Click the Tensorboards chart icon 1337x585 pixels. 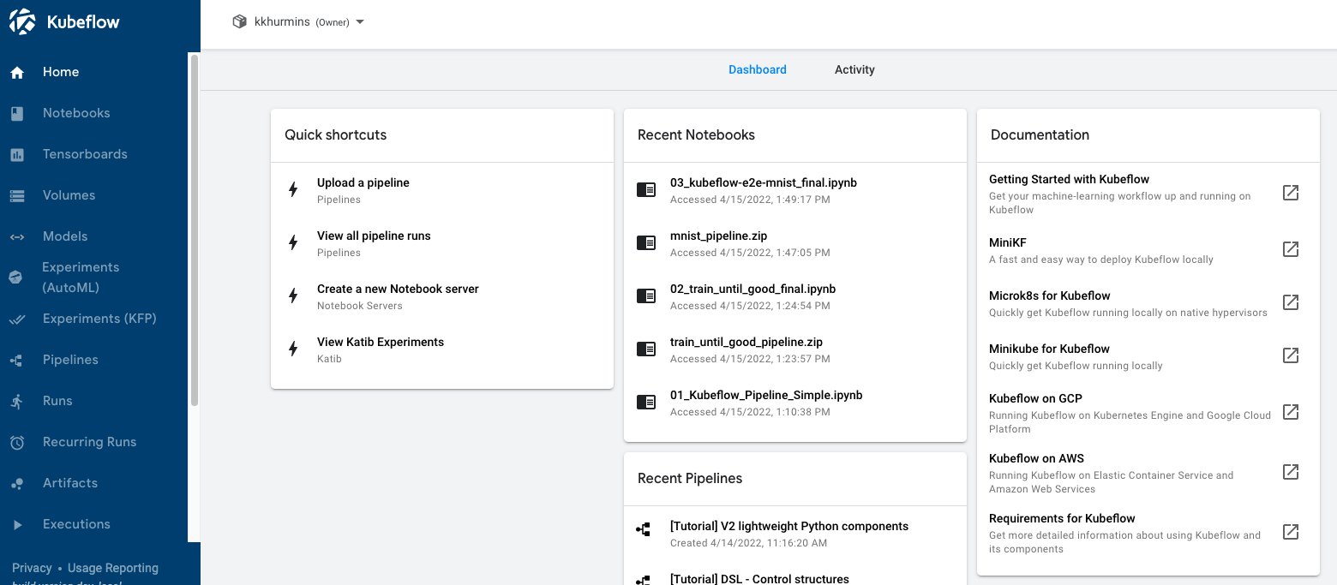[16, 155]
